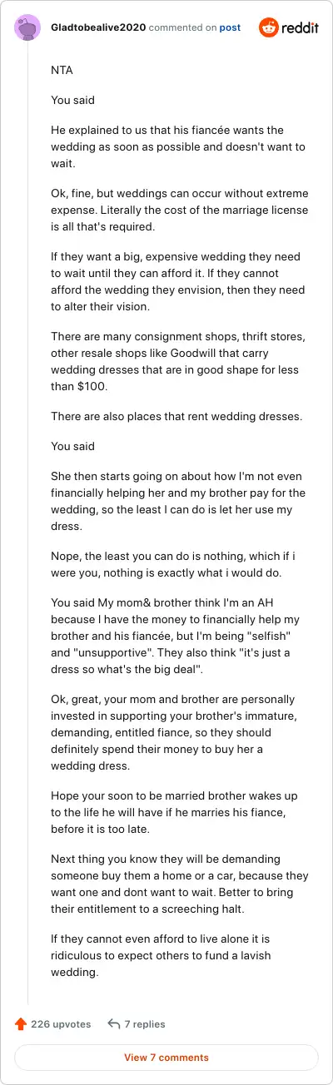Upvote the comment with the orange arrow

(21, 1024)
